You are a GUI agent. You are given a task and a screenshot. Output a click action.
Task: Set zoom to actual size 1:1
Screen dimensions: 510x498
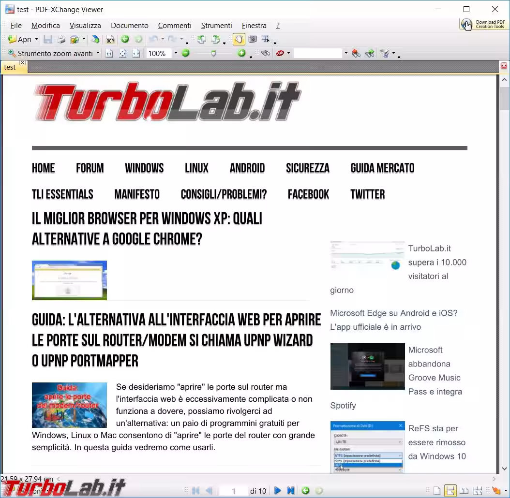(109, 53)
